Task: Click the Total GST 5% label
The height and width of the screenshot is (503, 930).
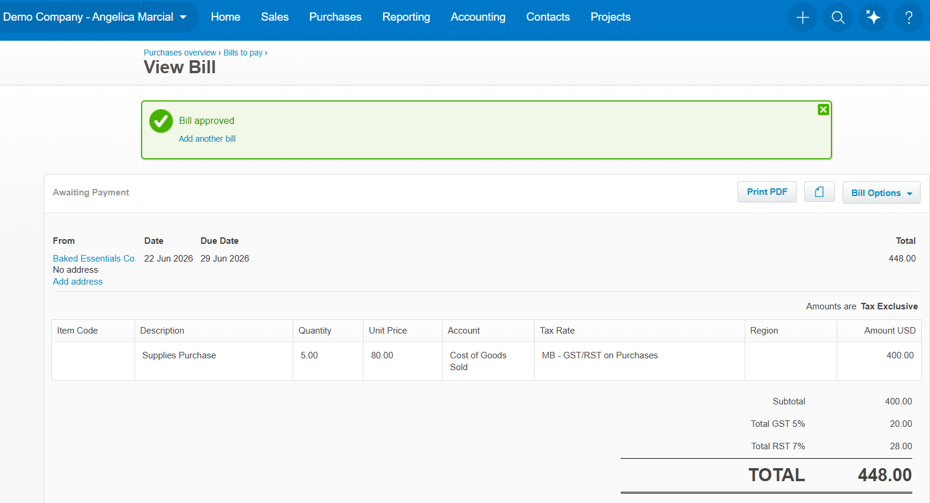Action: (x=778, y=424)
